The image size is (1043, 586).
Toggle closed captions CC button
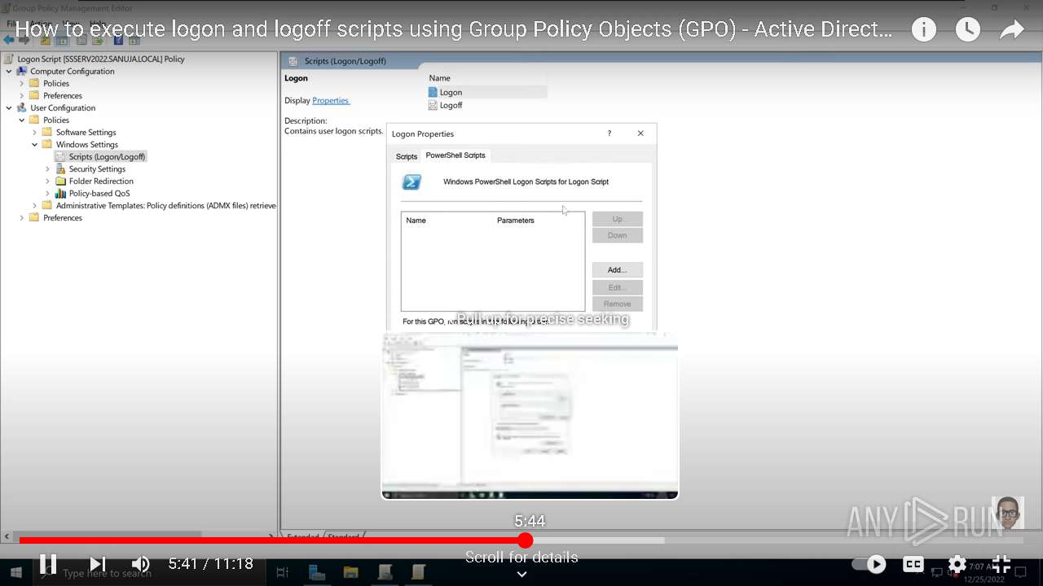913,564
